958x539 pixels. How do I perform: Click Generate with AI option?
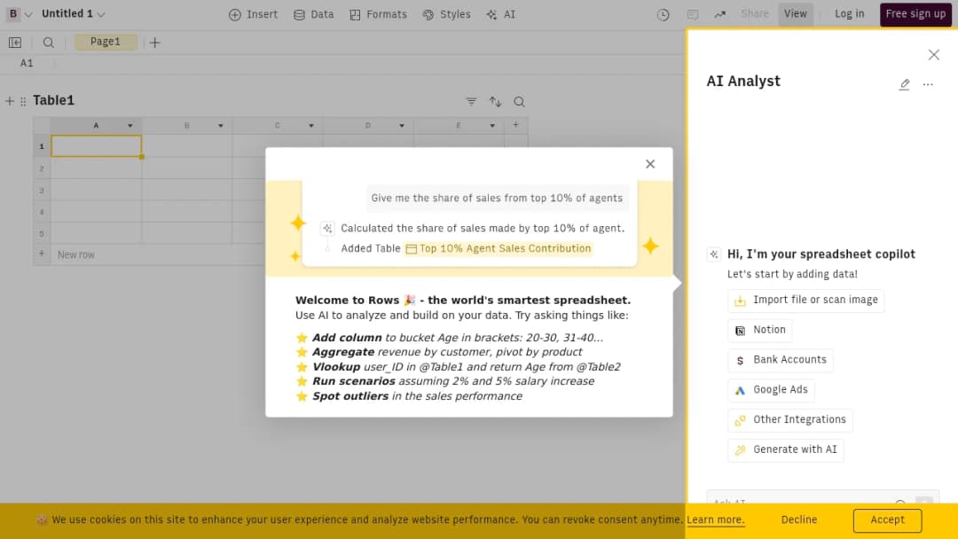(786, 449)
